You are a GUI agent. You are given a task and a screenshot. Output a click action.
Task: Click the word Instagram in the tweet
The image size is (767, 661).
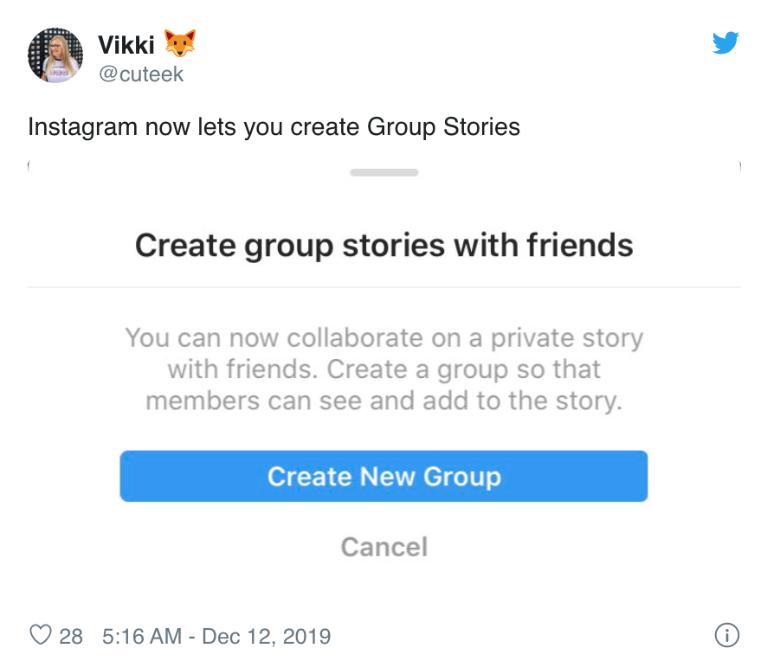[82, 127]
